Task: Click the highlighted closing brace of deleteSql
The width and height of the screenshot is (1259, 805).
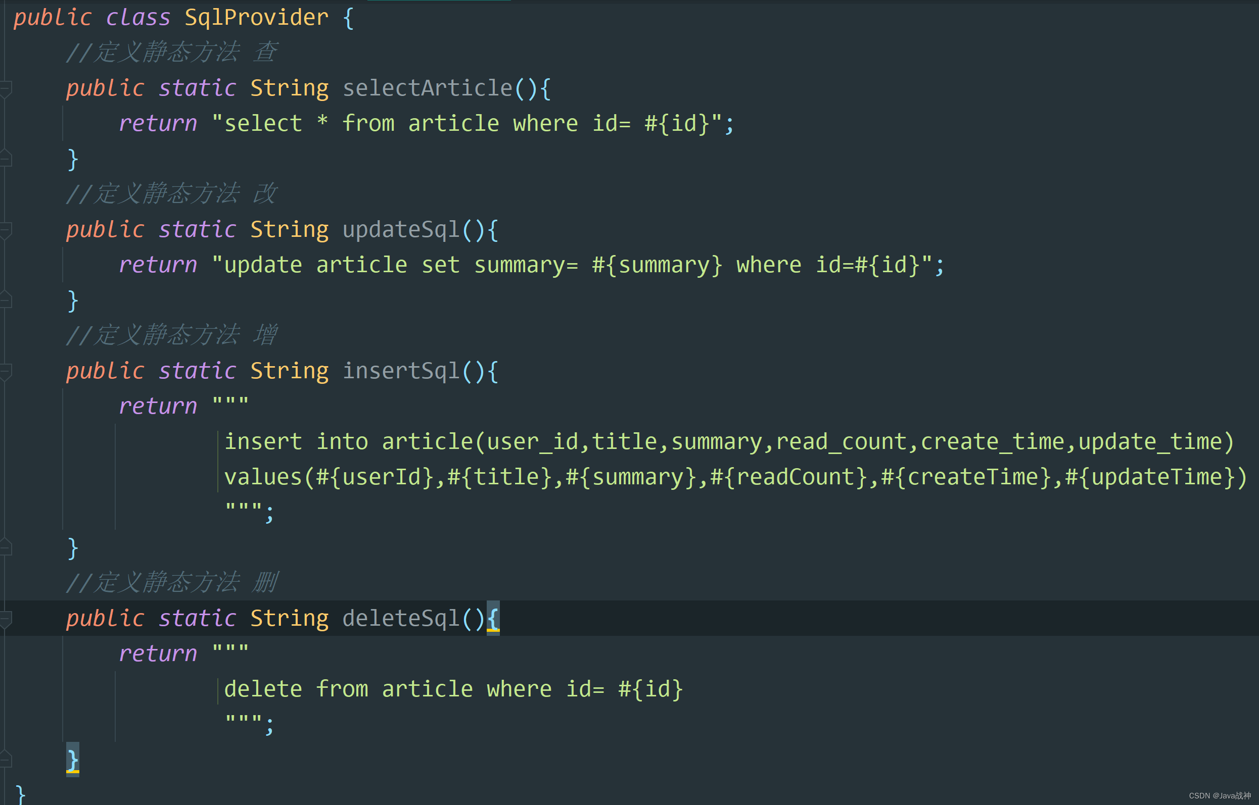Action: point(73,760)
